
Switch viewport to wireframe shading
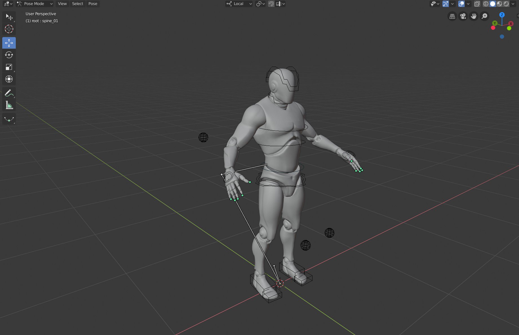pyautogui.click(x=486, y=4)
